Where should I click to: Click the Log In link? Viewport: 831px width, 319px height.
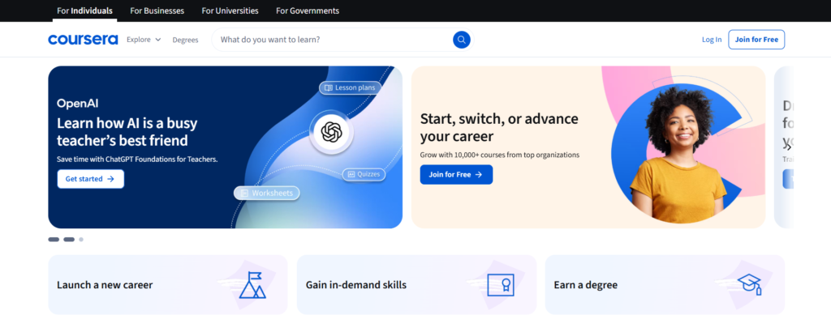[712, 40]
